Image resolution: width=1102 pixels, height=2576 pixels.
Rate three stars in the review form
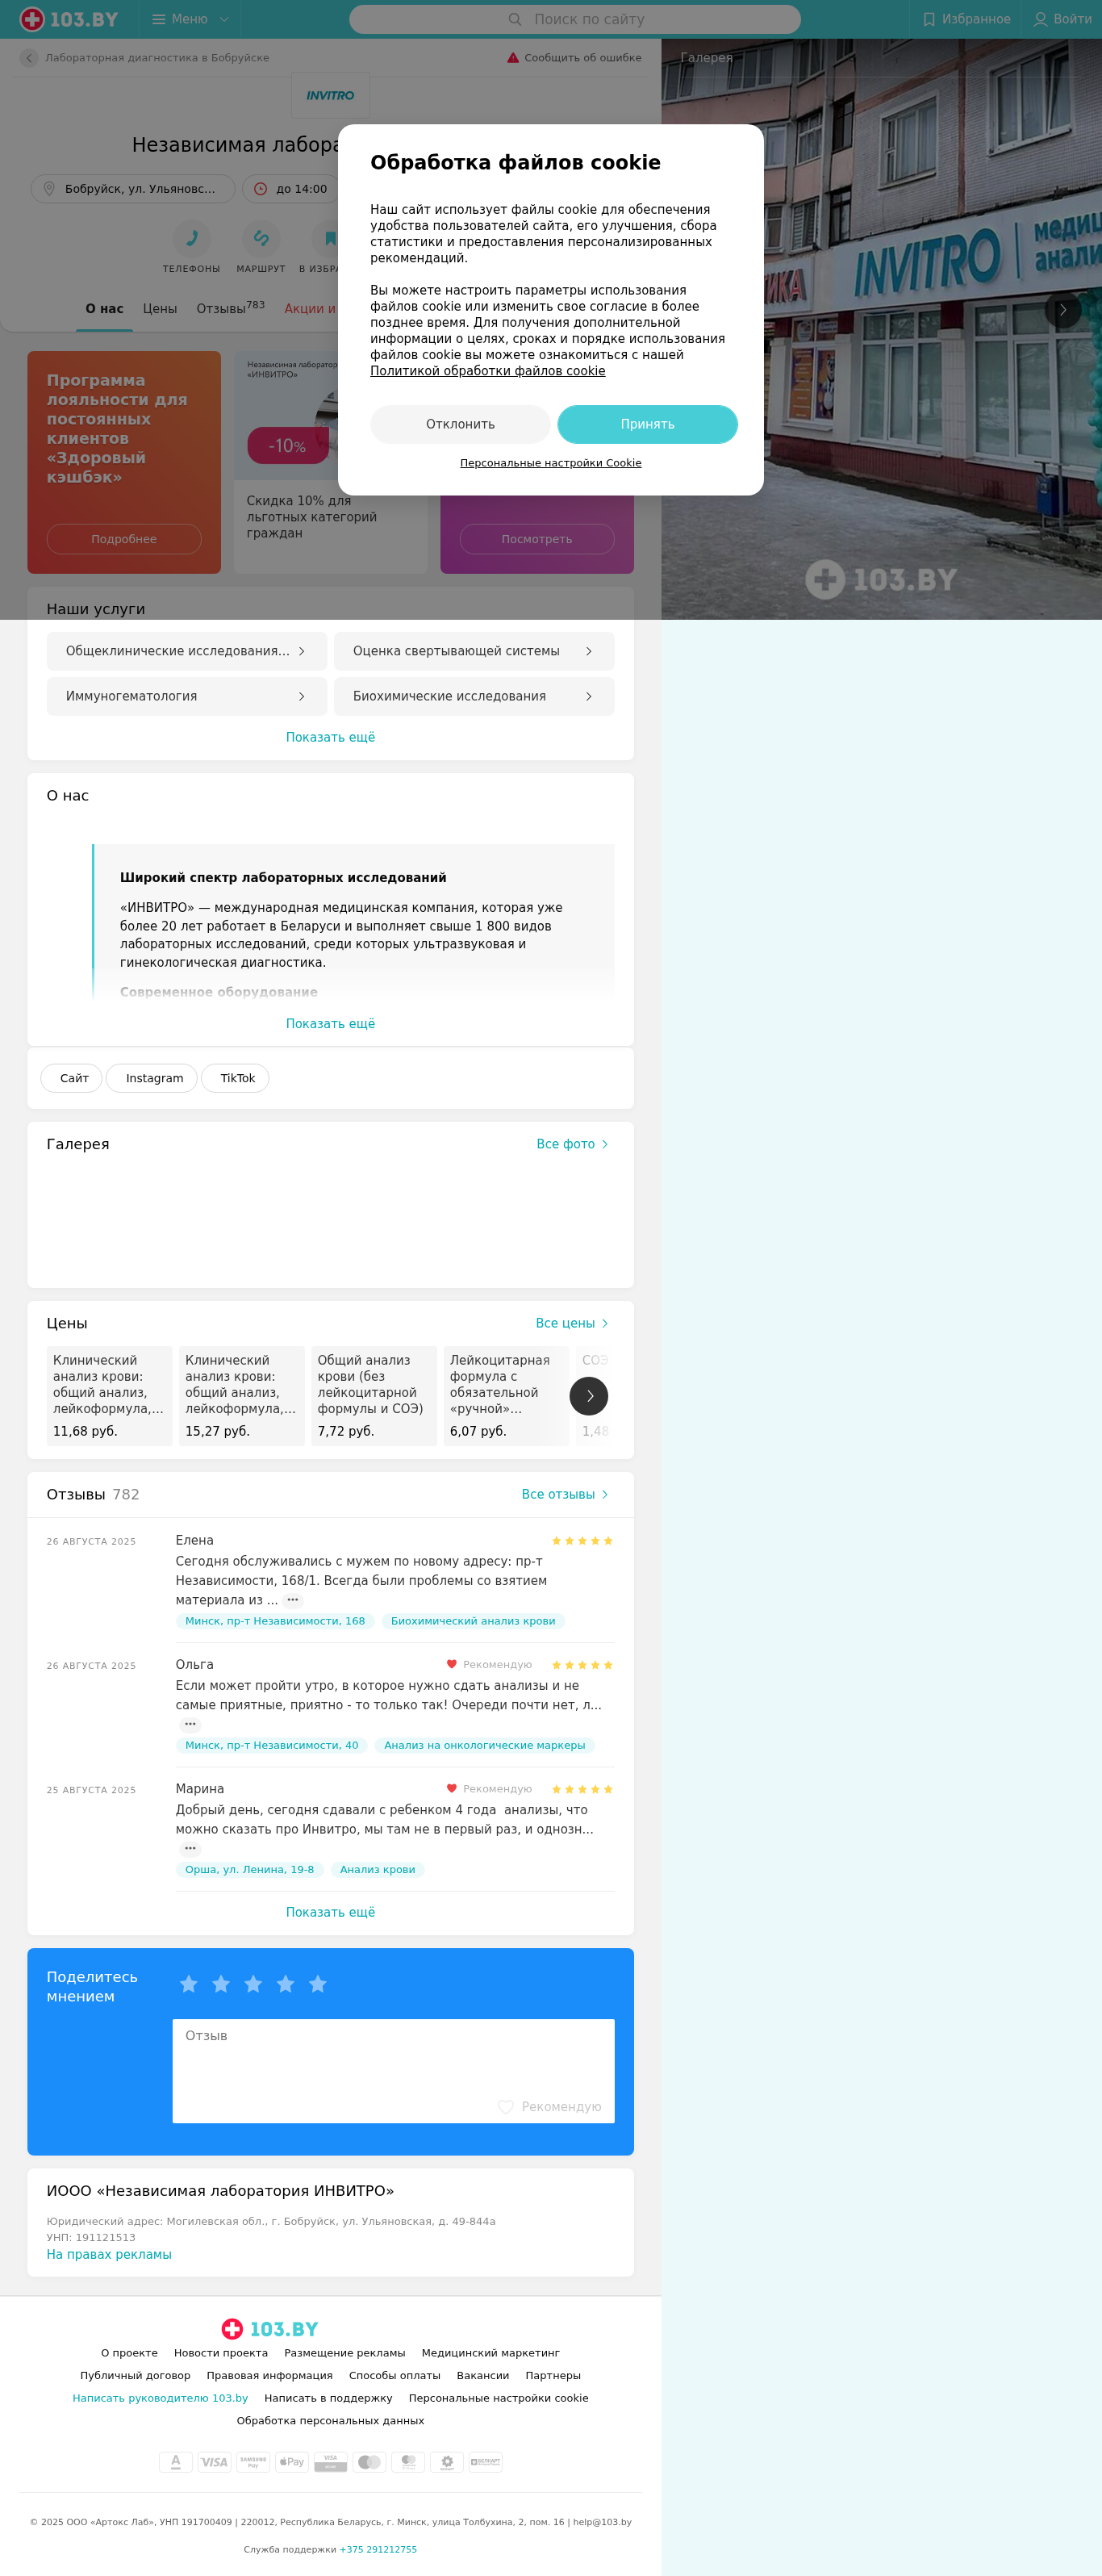point(253,1984)
